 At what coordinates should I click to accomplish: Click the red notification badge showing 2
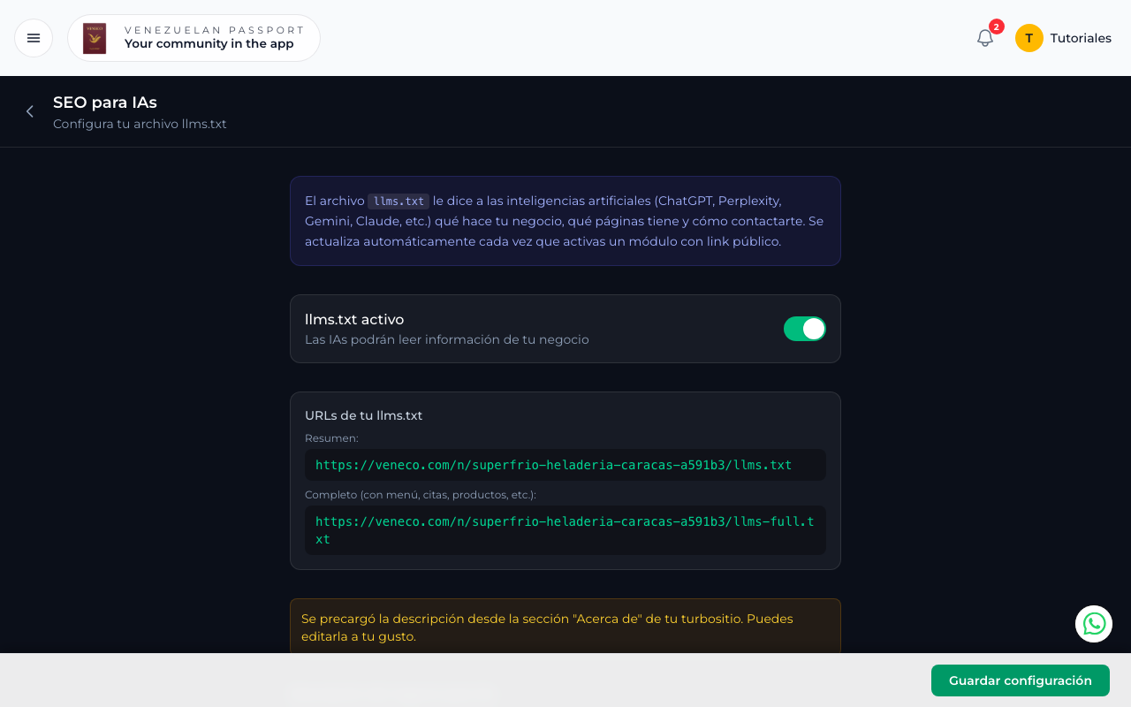pos(997,27)
